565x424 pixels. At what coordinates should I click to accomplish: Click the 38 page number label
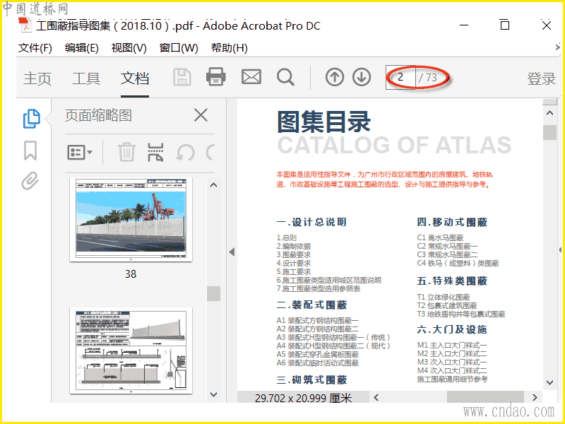click(x=131, y=274)
